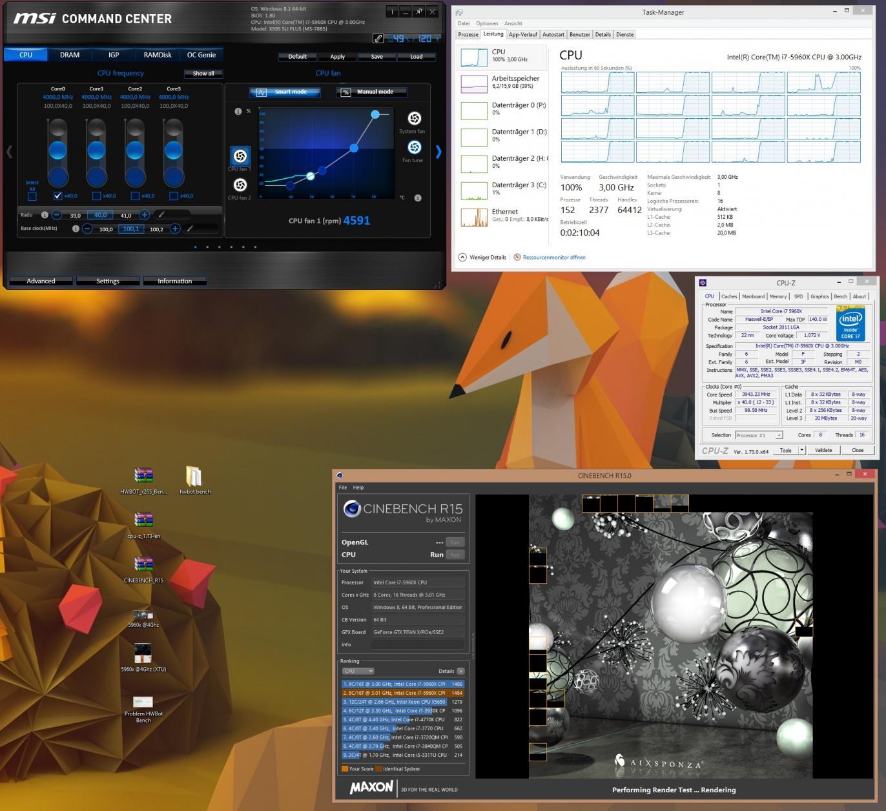Image resolution: width=886 pixels, height=811 pixels.
Task: Click Default button in Command Center
Action: coord(297,57)
